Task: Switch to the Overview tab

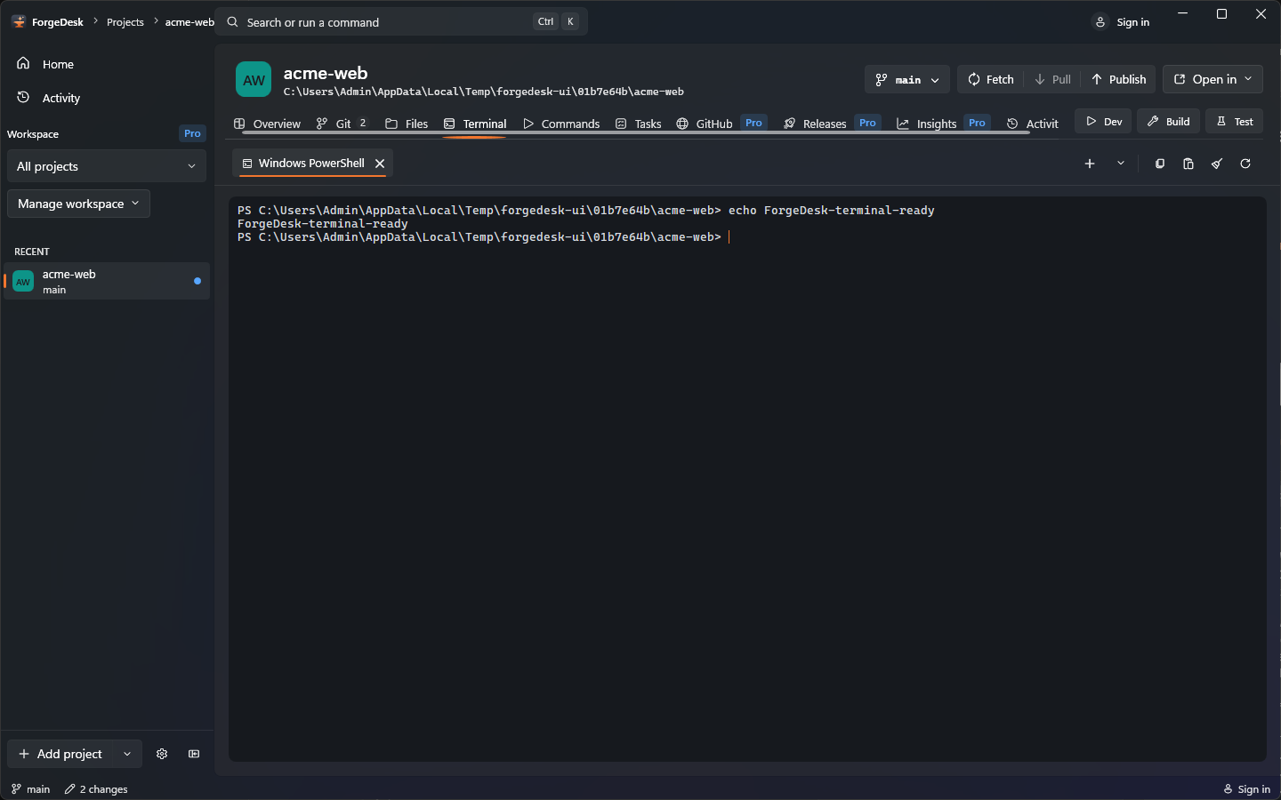Action: pos(267,124)
